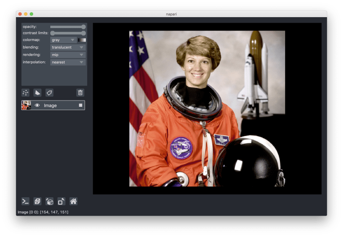Click the contrast limits right handle
Screen dimensions: 343x237
[x=83, y=33]
